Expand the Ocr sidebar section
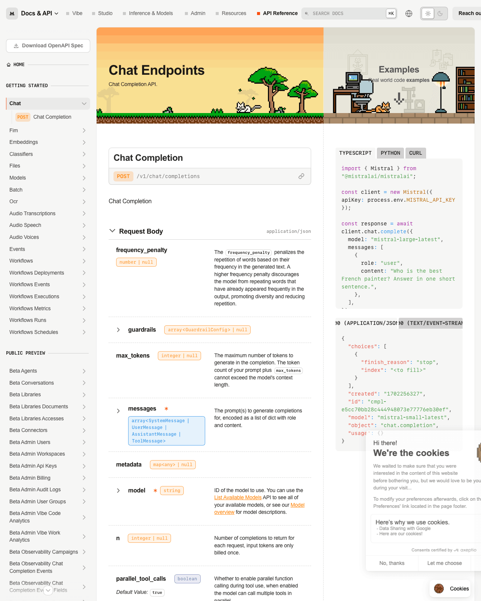481x601 pixels. click(x=84, y=202)
